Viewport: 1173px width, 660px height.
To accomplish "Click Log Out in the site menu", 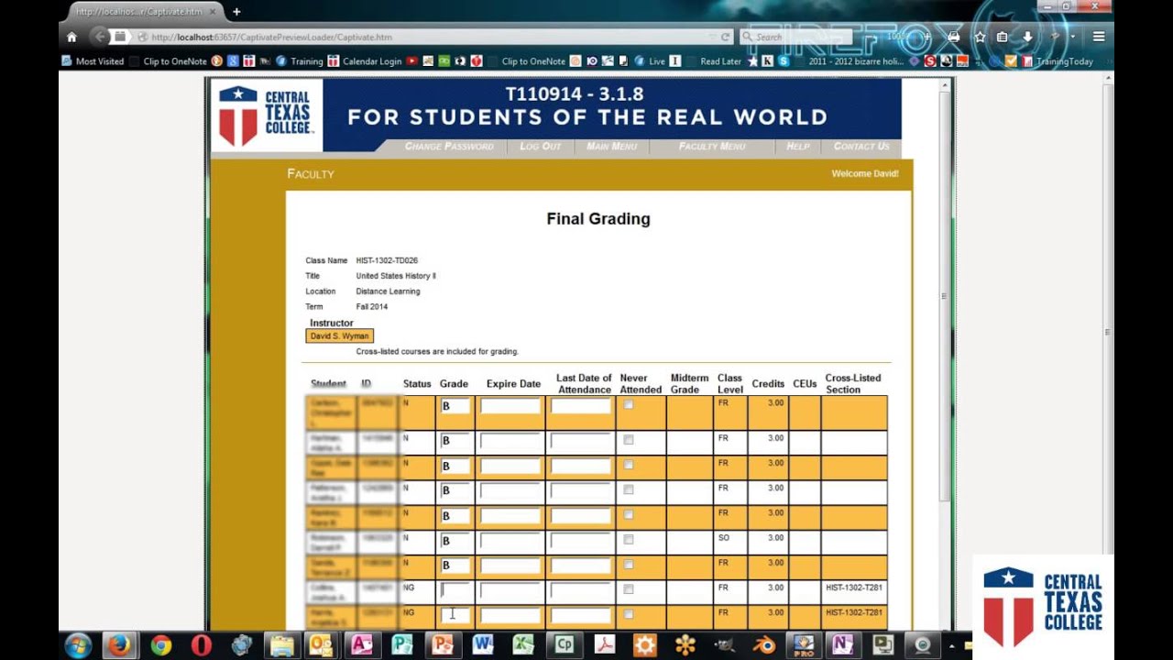I will tap(541, 147).
